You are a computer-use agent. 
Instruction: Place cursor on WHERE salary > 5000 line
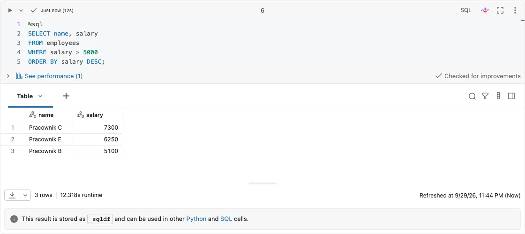coord(63,52)
